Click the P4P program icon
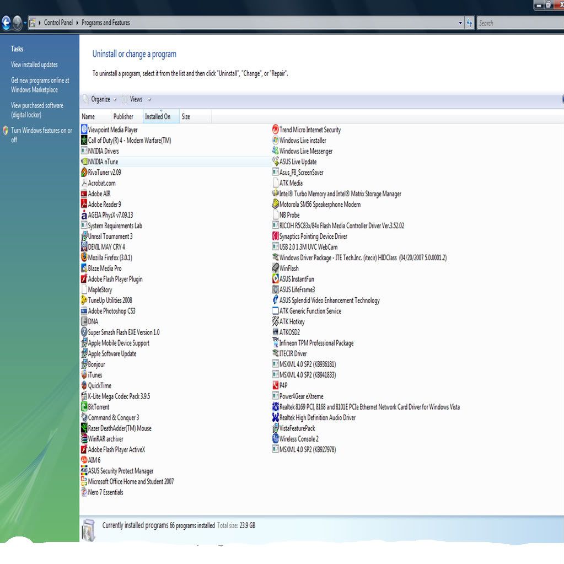The width and height of the screenshot is (564, 564). pyautogui.click(x=276, y=385)
